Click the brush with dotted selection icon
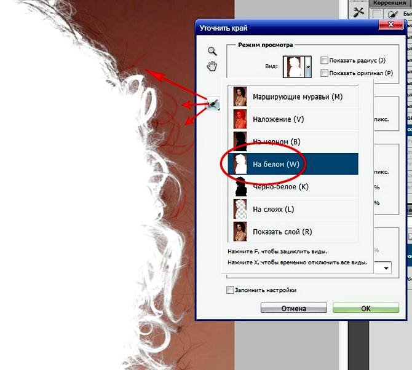Screen dimensions: 412x370 click(394, 14)
